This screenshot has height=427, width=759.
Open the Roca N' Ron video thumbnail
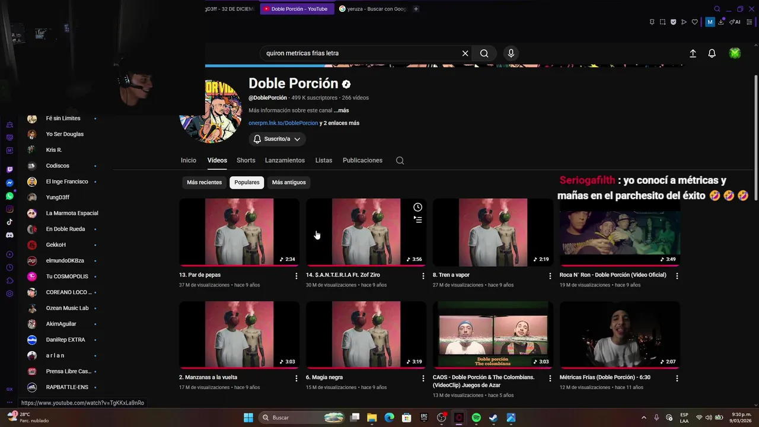tap(620, 232)
